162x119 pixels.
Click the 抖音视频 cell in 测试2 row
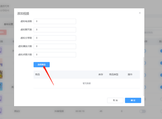tap(59, 111)
